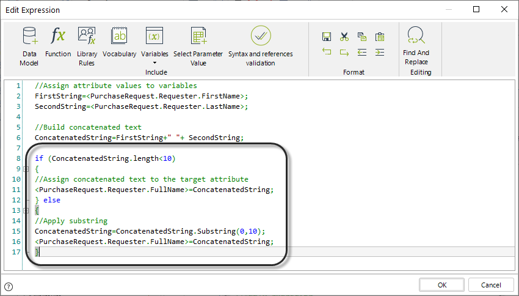
Task: Click 'length' on line 8
Action: (146, 158)
